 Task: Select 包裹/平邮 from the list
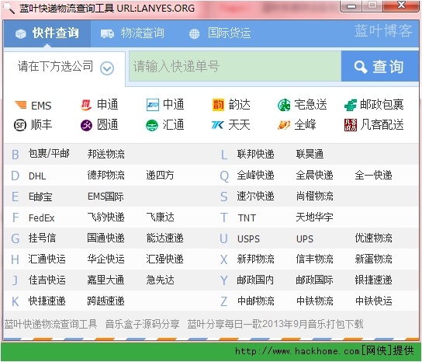click(x=49, y=154)
